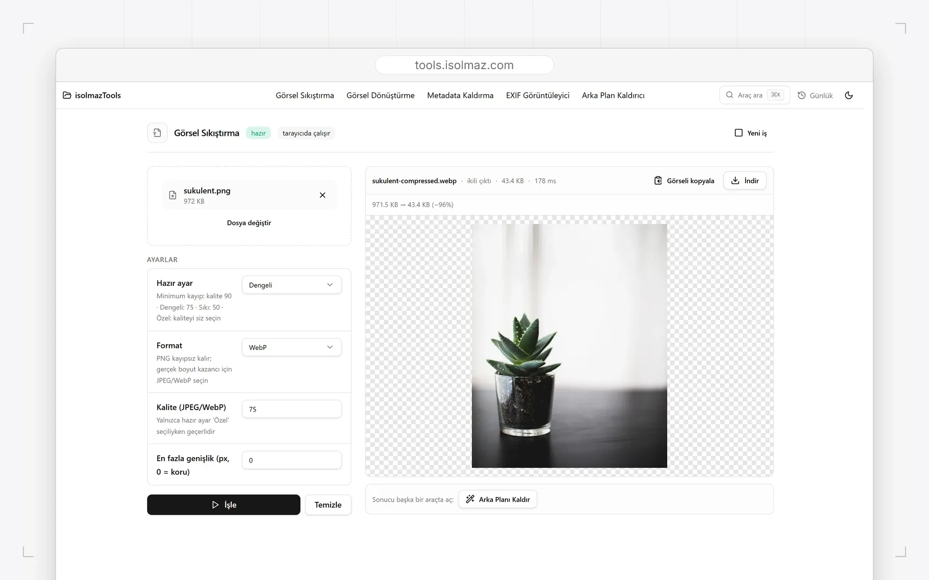Go to Arka Plan Kaldırıcı tool
Viewport: 929px width, 580px height.
tap(613, 95)
